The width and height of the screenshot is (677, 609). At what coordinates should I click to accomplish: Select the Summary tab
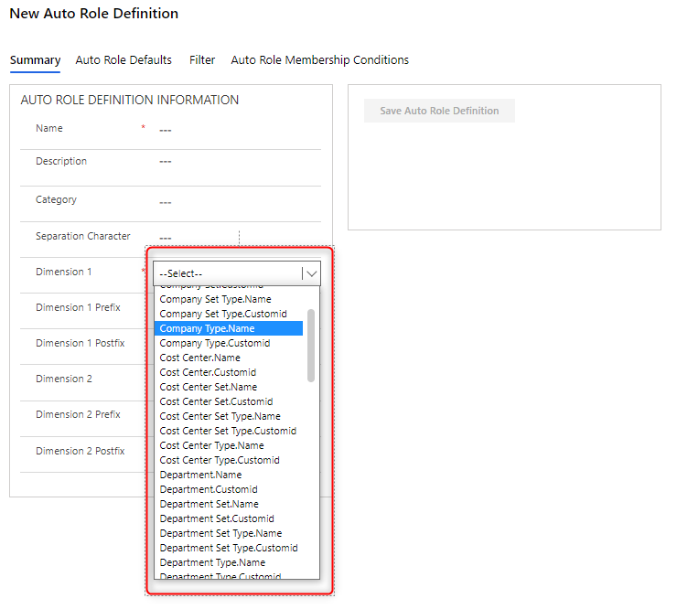click(35, 60)
